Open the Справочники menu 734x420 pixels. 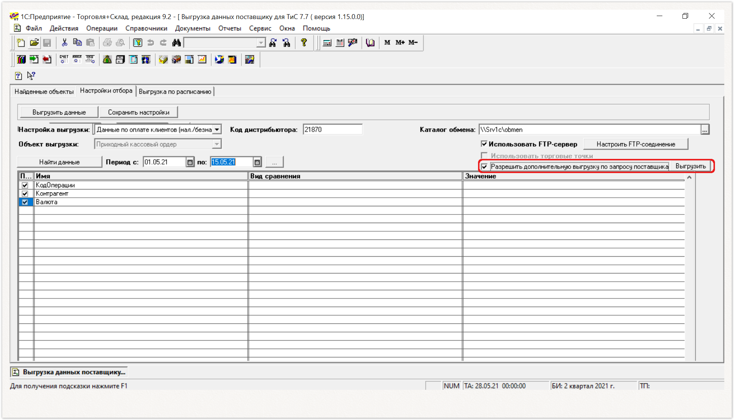tap(146, 28)
